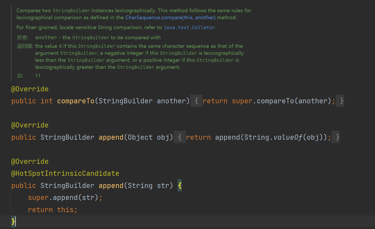Click 'String str' parameter in append declaration
The image size is (375, 229).
(x=148, y=186)
